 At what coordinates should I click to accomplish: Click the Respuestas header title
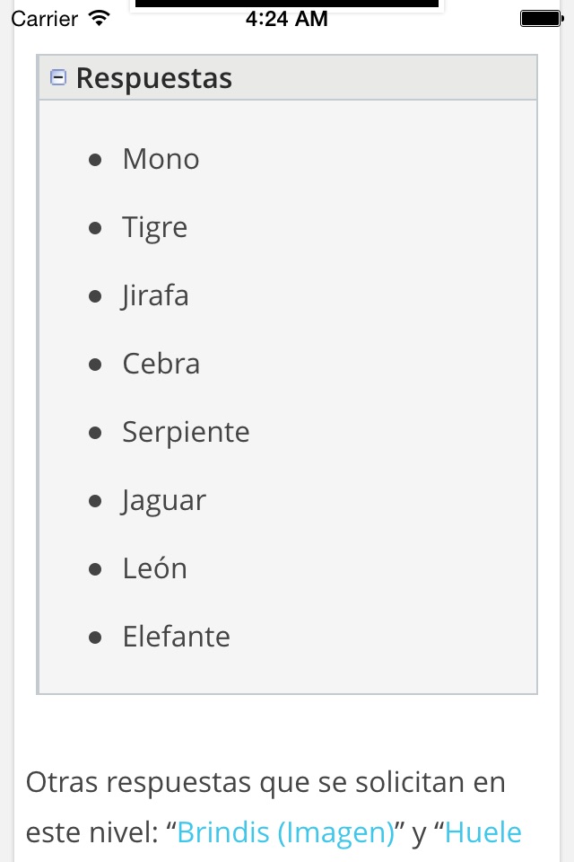click(153, 78)
